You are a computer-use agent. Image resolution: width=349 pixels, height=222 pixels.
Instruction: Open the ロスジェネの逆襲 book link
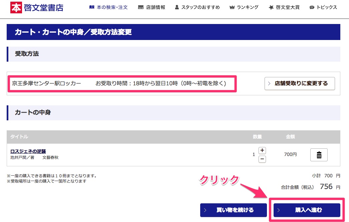(x=28, y=151)
